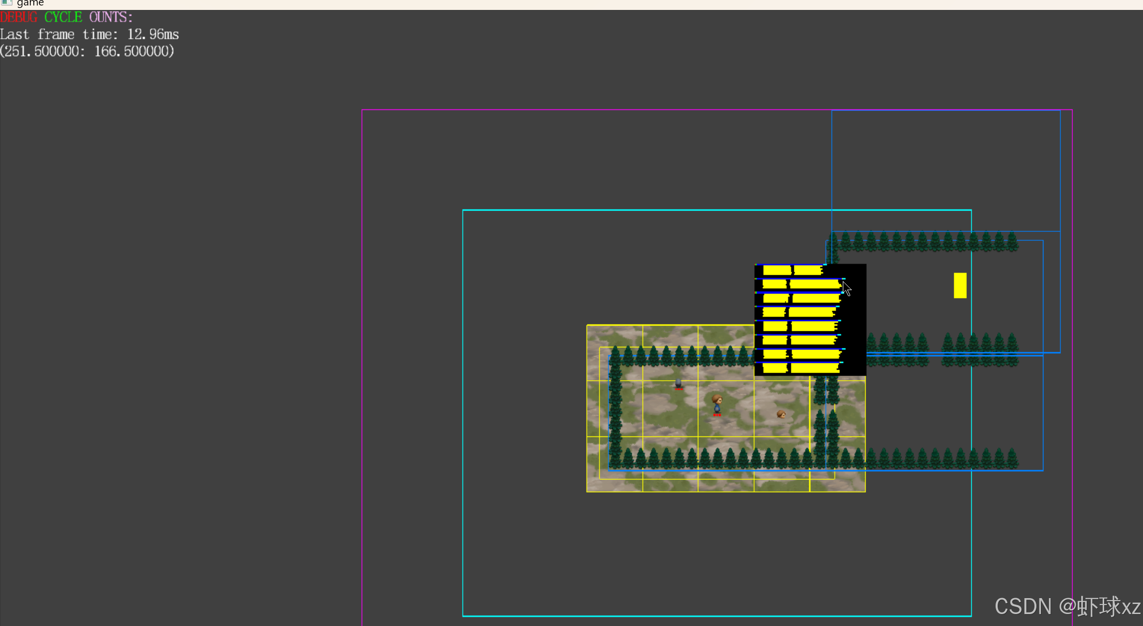Viewport: 1143px width, 626px height.
Task: Click the green CYCLE label
Action: 63,17
